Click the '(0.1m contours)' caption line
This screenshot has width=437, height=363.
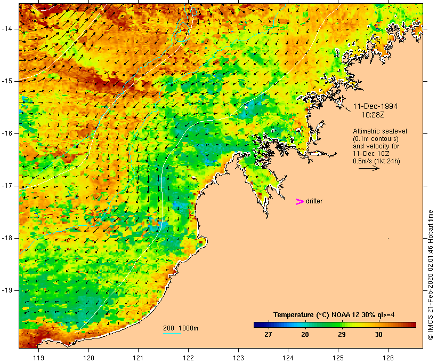coord(375,139)
